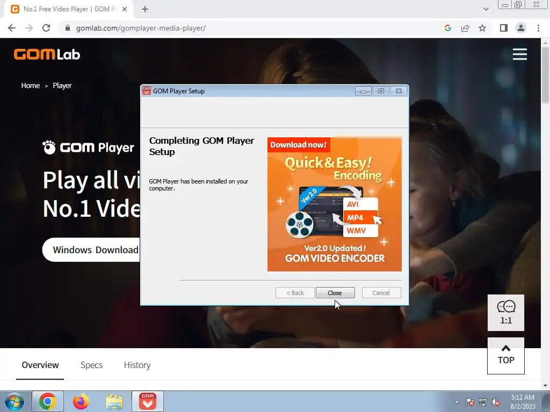The width and height of the screenshot is (550, 412).
Task: Switch to the Specs tab
Action: pos(91,365)
